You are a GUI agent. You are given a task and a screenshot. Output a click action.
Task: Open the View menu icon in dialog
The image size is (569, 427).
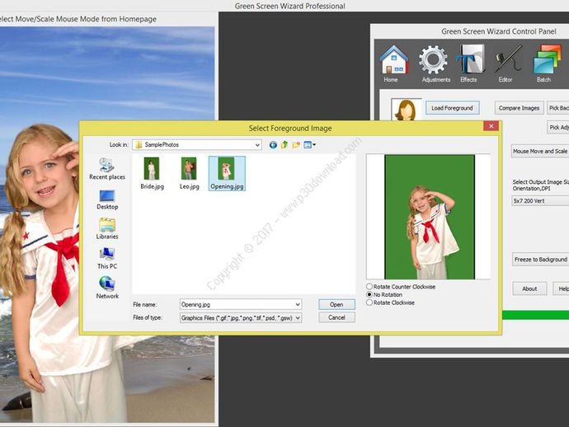coord(309,145)
